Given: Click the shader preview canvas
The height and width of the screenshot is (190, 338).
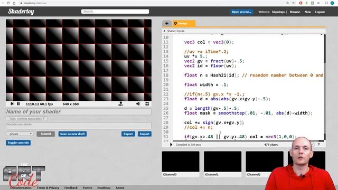Looking at the screenshot, I should click(x=79, y=60).
